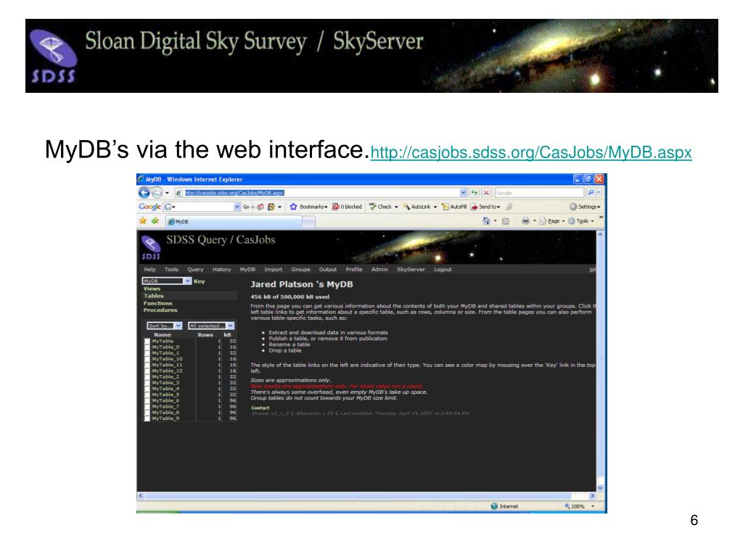Click the Refresh icon beside the address bar
Image resolution: width=743 pixels, height=557 pixels.
[x=475, y=192]
